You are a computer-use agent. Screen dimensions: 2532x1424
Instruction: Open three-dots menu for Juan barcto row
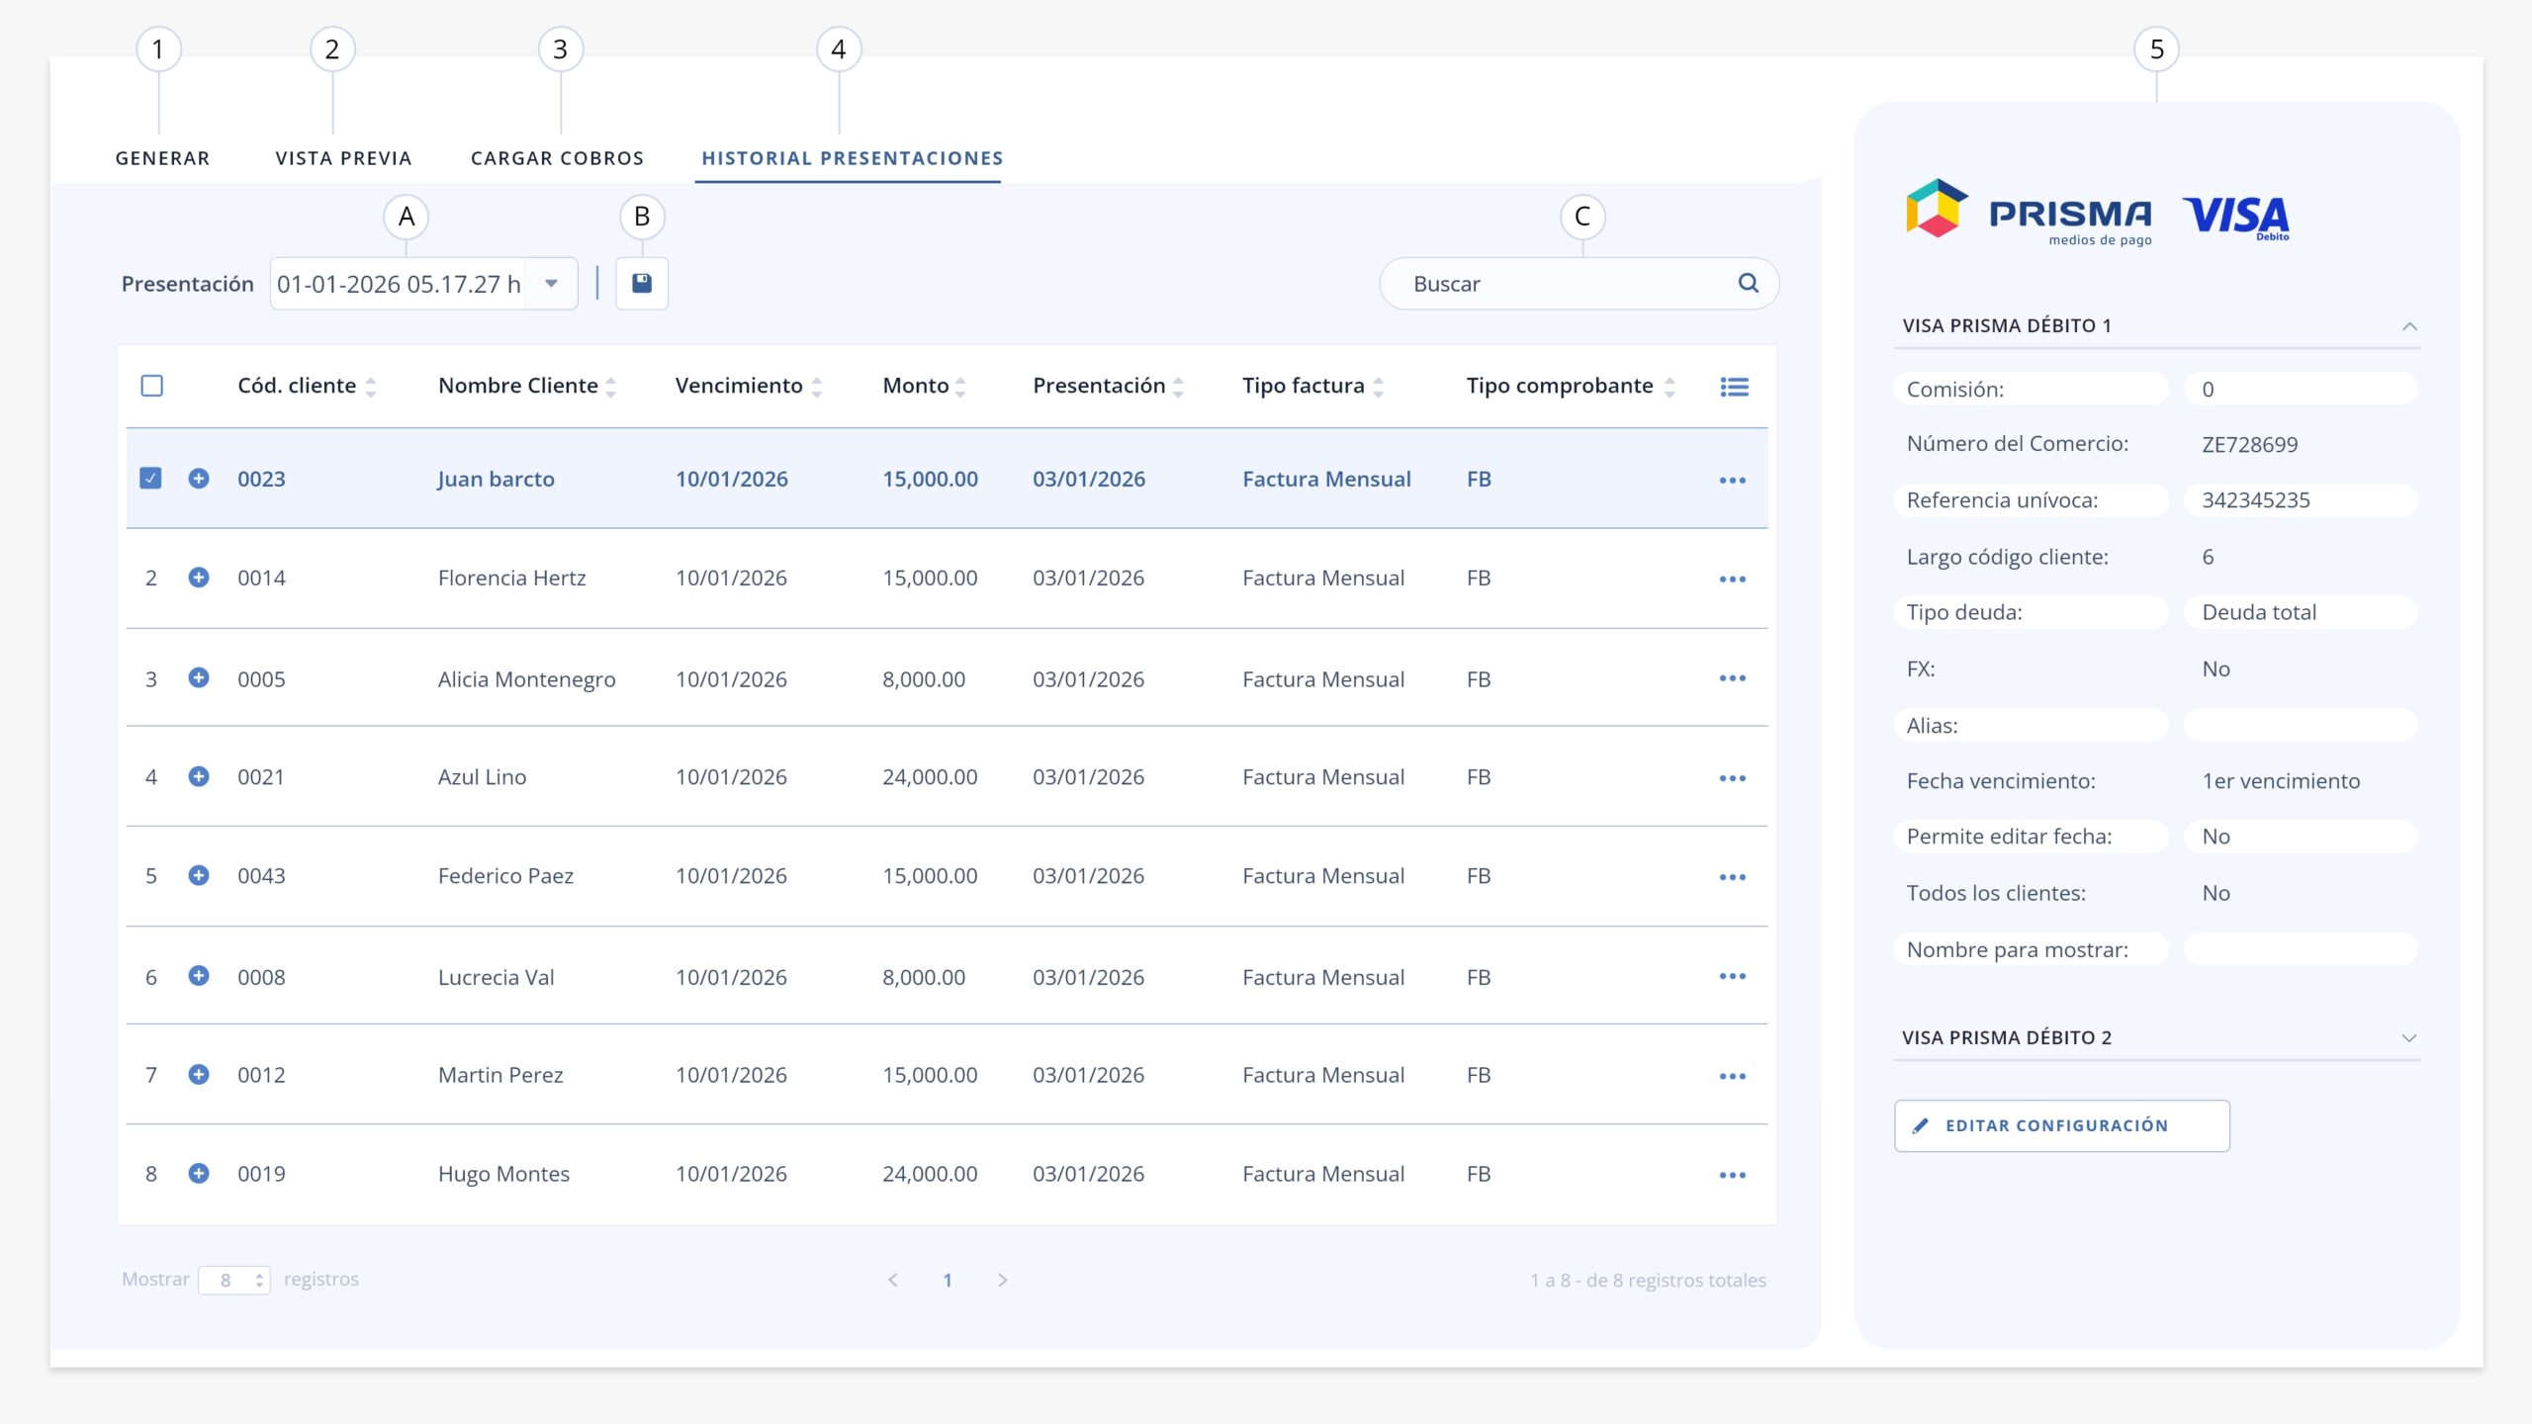pos(1732,481)
